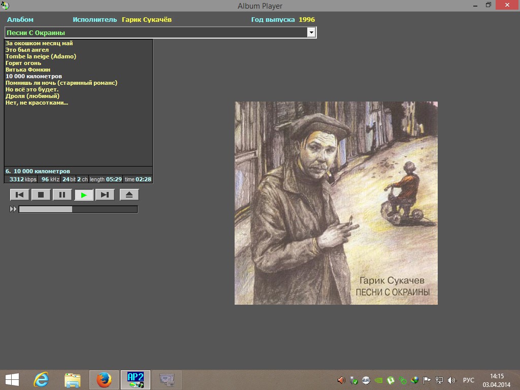Click the eject button

(129, 194)
